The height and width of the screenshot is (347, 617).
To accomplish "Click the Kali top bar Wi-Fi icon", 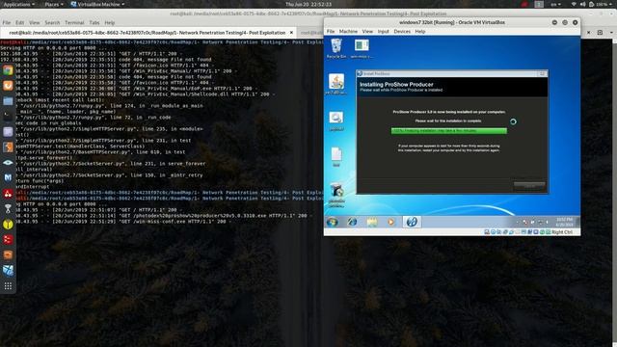I will pyautogui.click(x=574, y=4).
